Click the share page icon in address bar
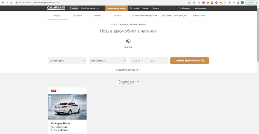Viewport: 259px width, 134px height. coord(189,3)
